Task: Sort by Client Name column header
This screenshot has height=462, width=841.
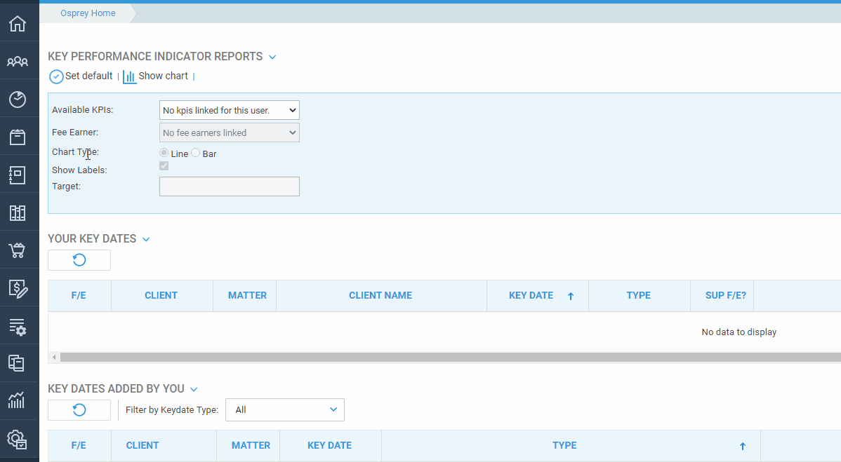Action: 380,296
